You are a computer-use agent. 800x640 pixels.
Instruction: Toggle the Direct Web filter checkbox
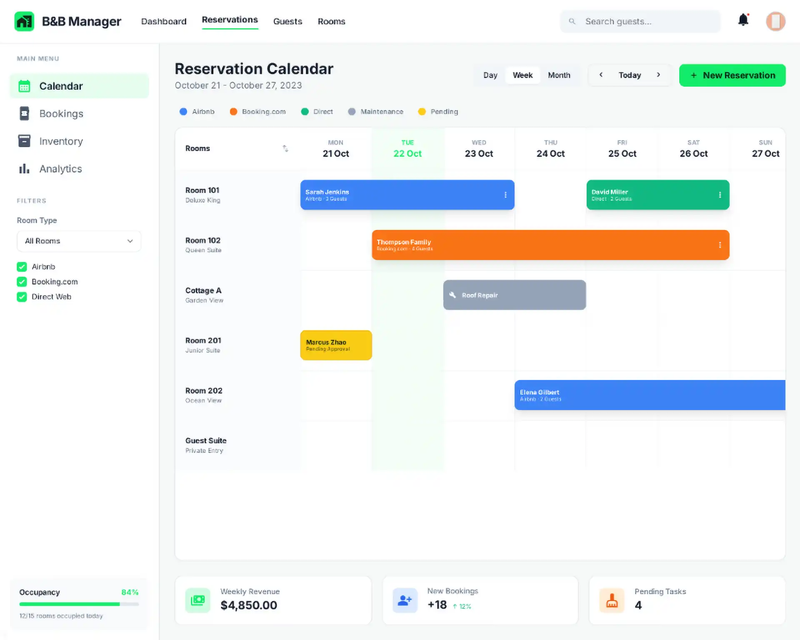click(x=22, y=297)
